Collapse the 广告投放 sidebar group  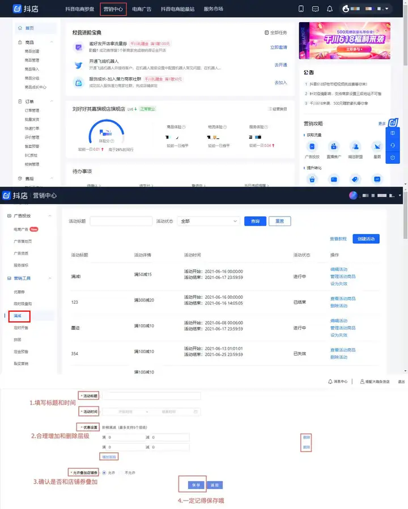pos(50,216)
